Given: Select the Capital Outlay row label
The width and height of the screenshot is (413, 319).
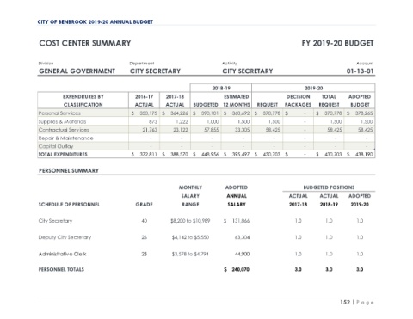Looking at the screenshot, I should (x=56, y=146).
